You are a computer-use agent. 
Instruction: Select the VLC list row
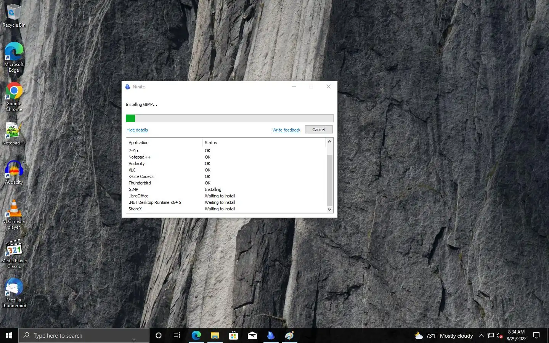pos(226,170)
